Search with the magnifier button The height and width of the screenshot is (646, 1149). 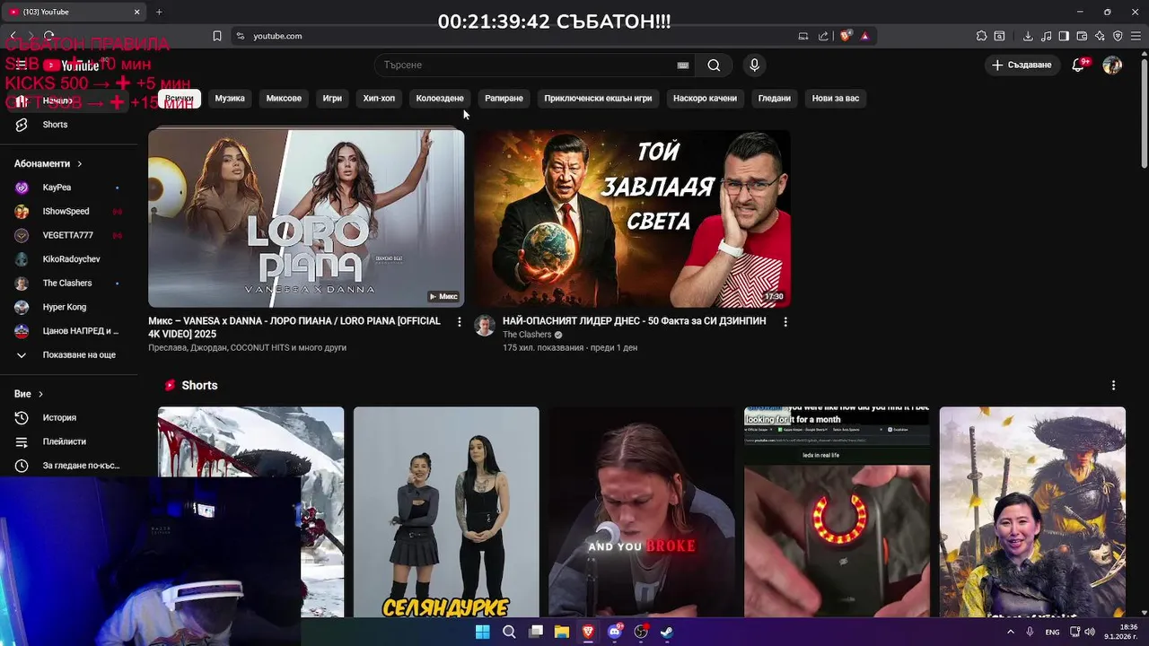tap(714, 65)
